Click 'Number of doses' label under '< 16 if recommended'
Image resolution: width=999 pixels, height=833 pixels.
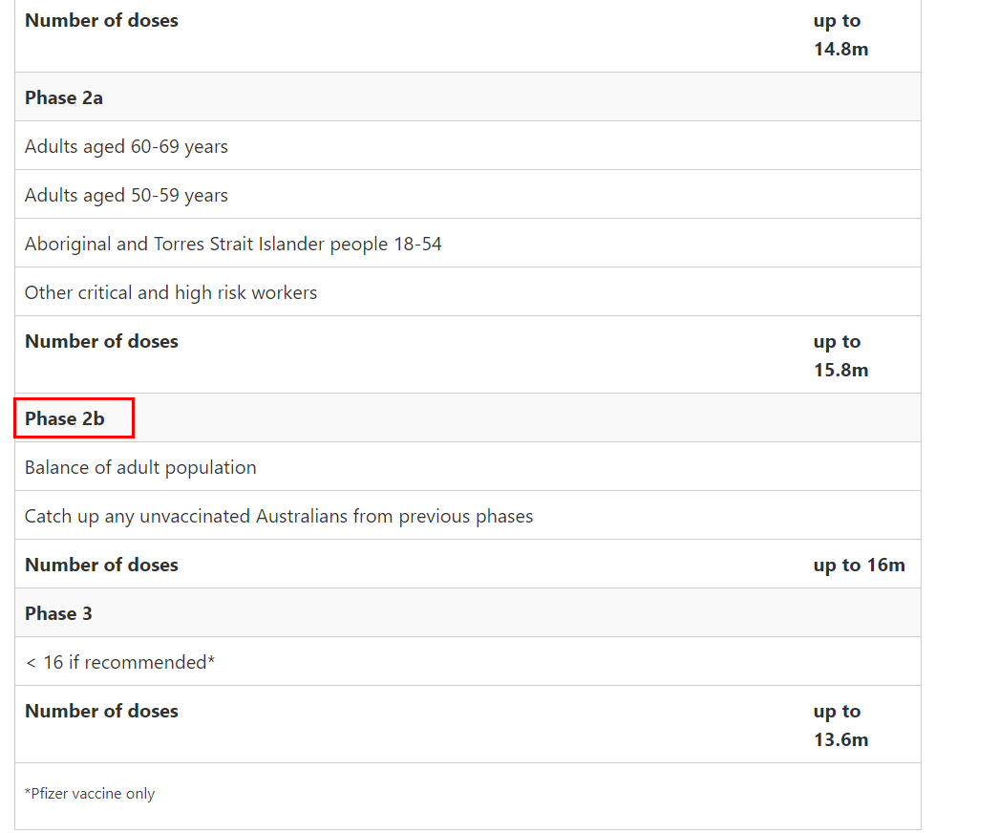point(101,711)
